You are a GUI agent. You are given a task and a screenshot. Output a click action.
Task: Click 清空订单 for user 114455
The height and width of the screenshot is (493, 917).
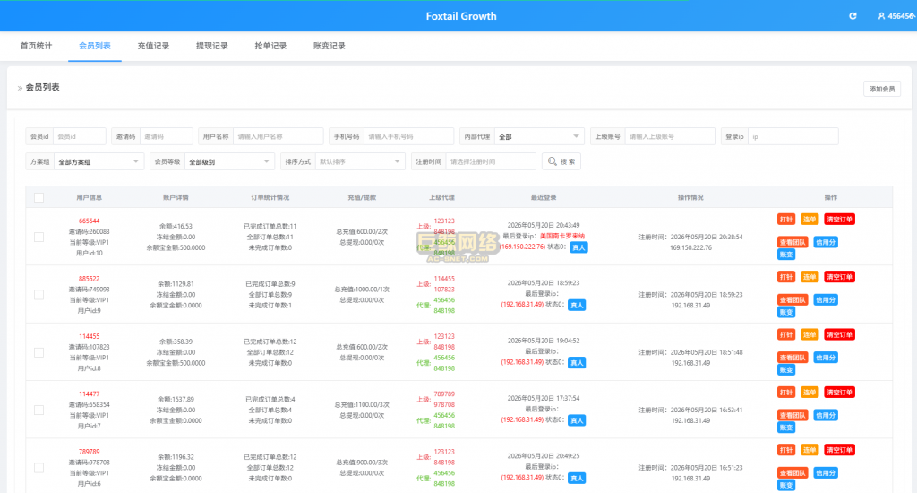(x=839, y=335)
